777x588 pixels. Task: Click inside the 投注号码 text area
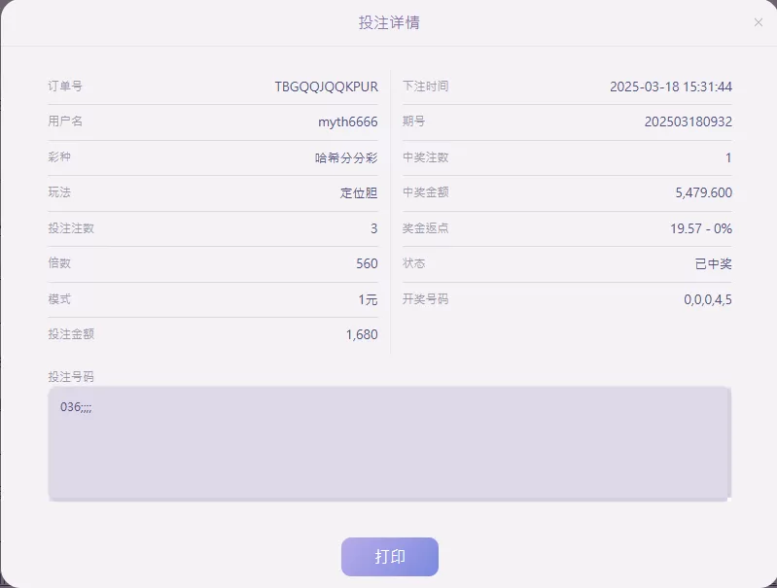(390, 443)
